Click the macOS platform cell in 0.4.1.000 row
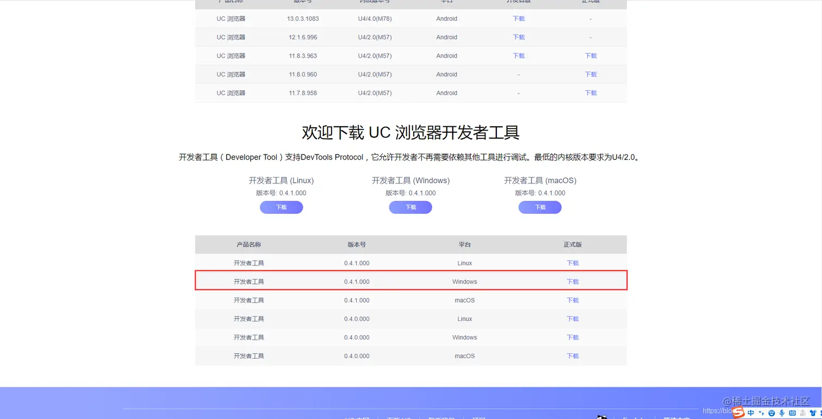The image size is (822, 419). point(464,300)
